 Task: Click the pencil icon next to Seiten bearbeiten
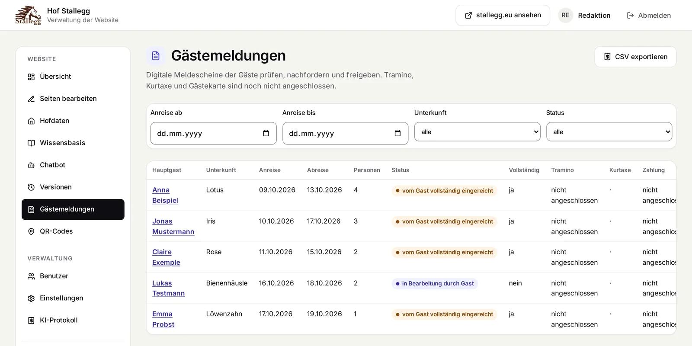click(31, 99)
